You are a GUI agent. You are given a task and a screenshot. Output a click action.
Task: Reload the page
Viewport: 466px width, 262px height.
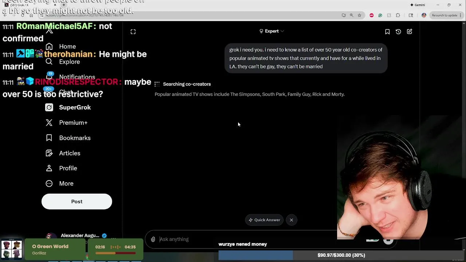click(x=22, y=15)
